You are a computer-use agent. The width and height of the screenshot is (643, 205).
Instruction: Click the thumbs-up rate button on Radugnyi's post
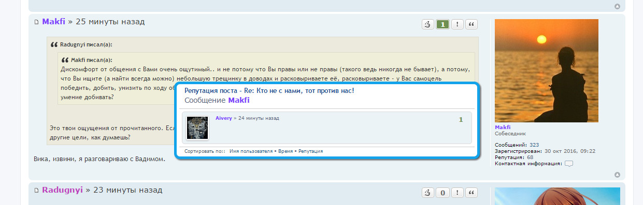[428, 193]
